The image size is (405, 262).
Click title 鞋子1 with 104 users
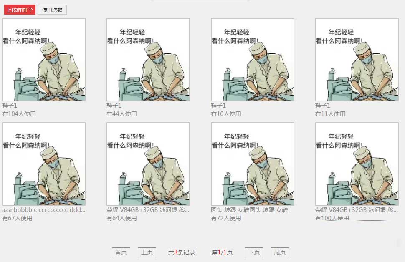10,106
